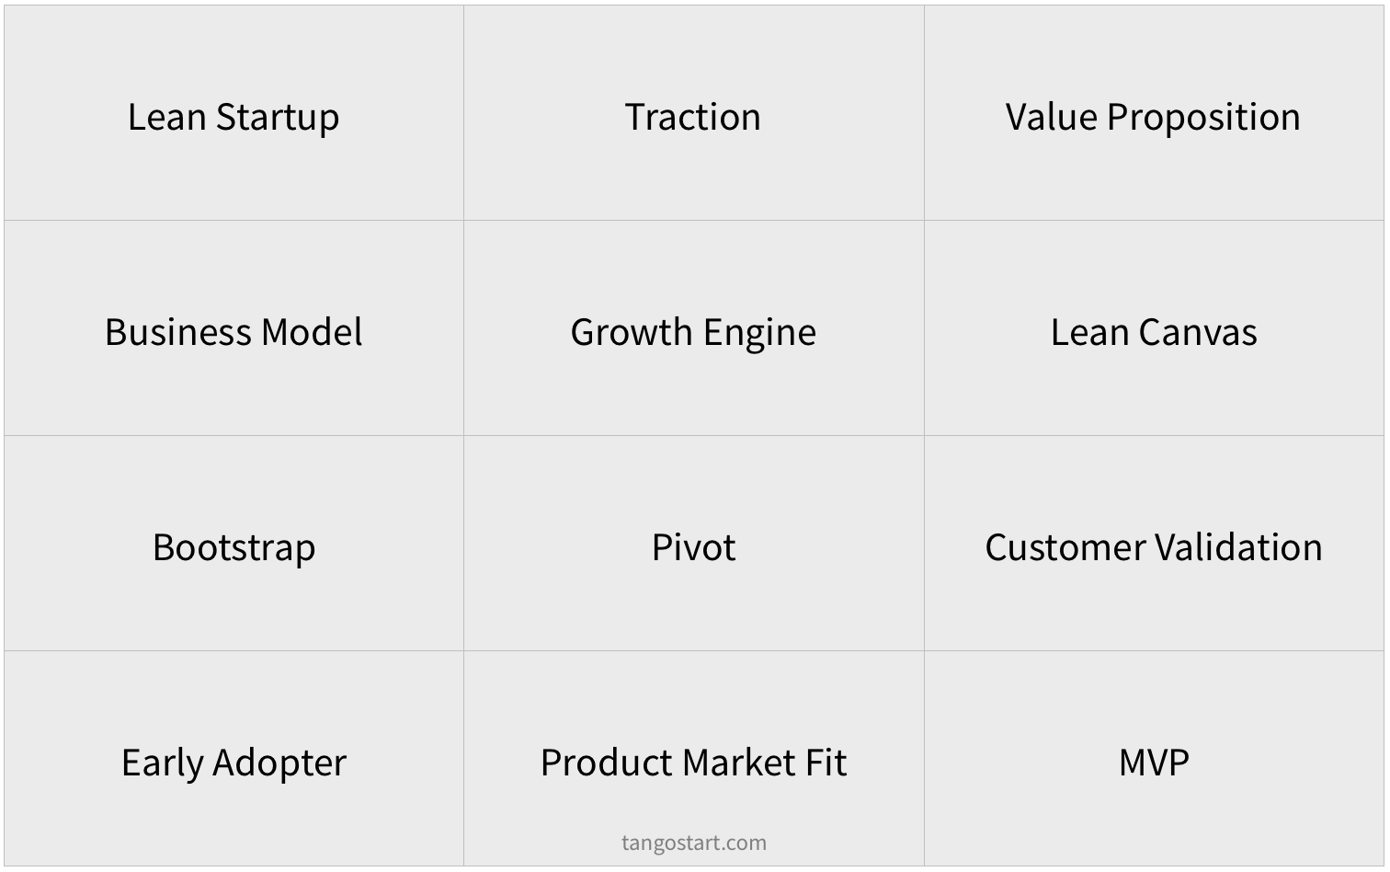
Task: Click the Product Market Fit card
Action: pyautogui.click(x=694, y=759)
